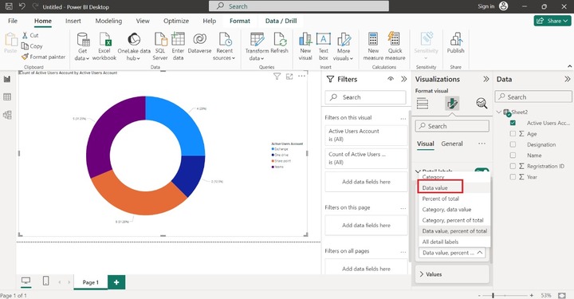The height and width of the screenshot is (299, 574).
Task: Switch to Model view in left sidebar
Action: [x=7, y=115]
